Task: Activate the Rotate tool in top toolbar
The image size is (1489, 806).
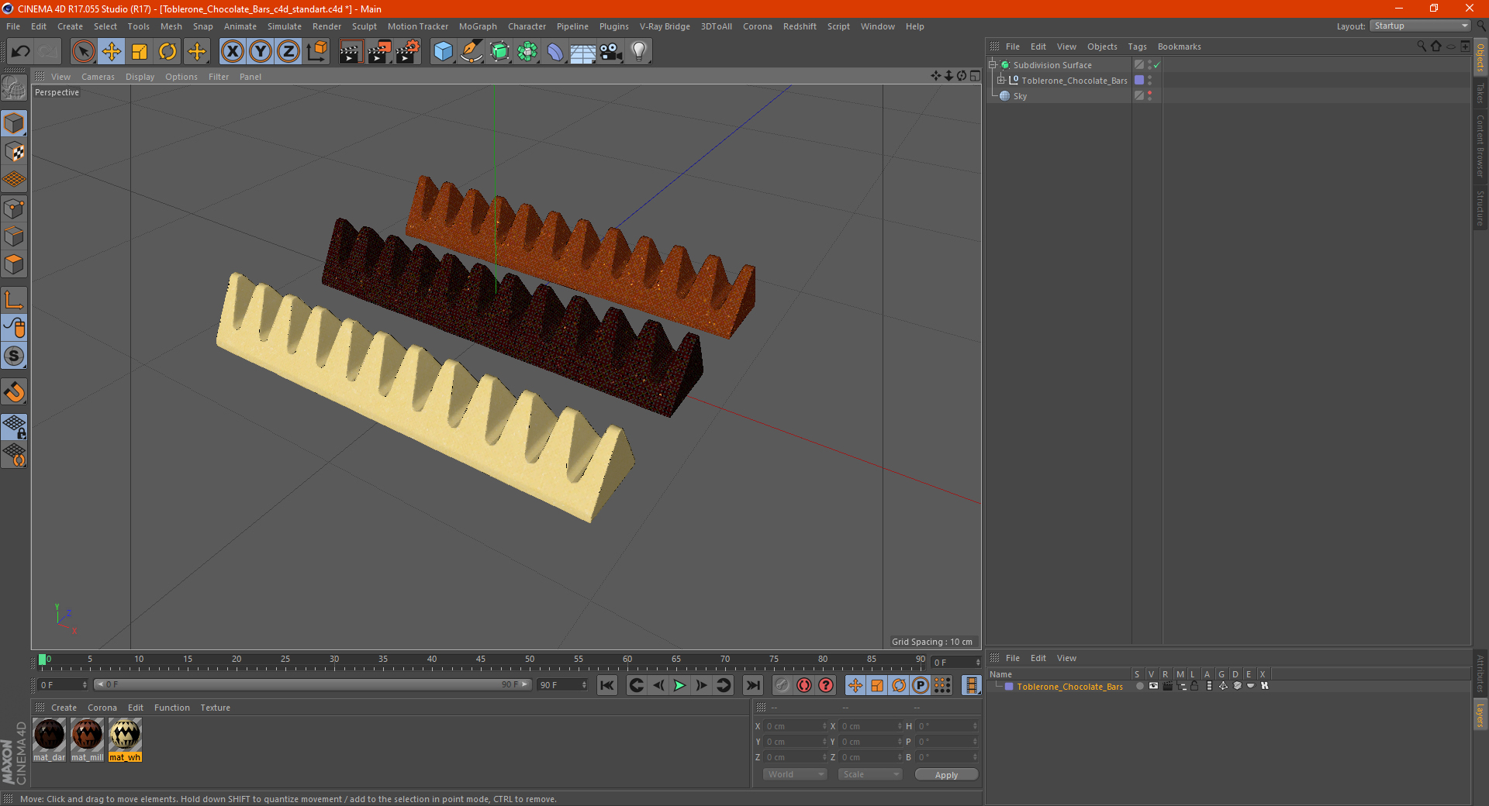Action: pyautogui.click(x=168, y=52)
